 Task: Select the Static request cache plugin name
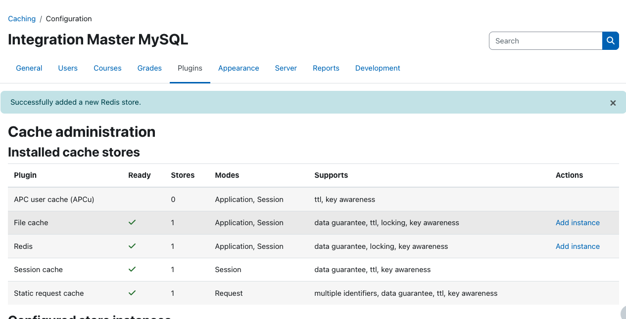coord(49,293)
